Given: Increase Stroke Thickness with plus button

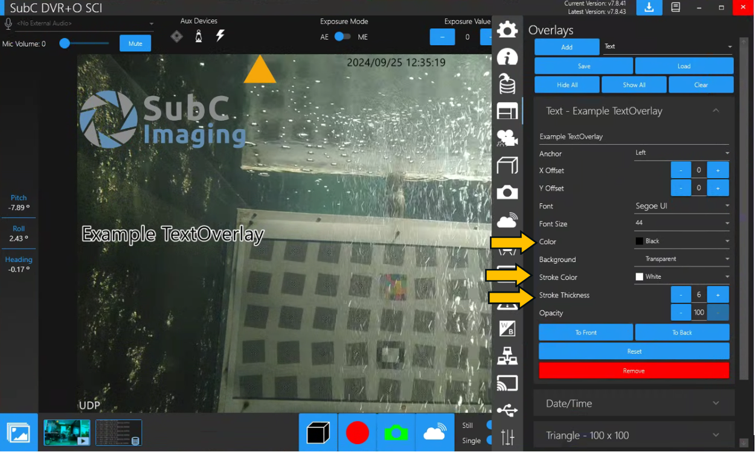Looking at the screenshot, I should [718, 295].
